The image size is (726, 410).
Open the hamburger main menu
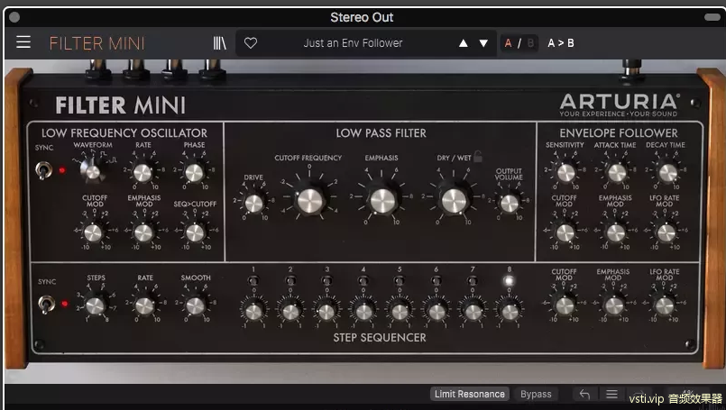23,42
